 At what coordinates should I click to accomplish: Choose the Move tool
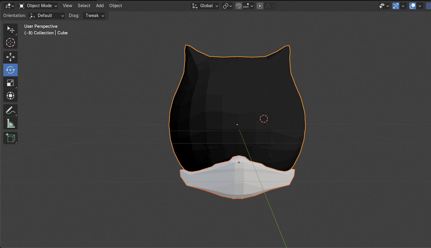pyautogui.click(x=10, y=57)
